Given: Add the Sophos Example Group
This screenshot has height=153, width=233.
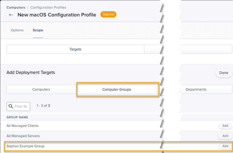Looking at the screenshot, I should tap(225, 146).
